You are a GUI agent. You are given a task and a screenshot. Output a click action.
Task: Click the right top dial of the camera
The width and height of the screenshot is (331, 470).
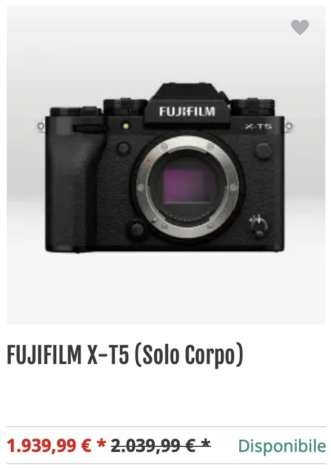click(253, 107)
